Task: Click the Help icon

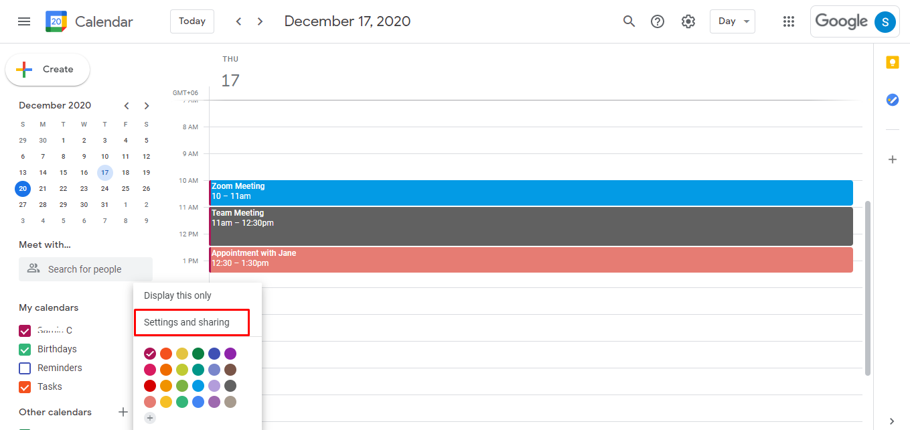Action: click(x=657, y=21)
